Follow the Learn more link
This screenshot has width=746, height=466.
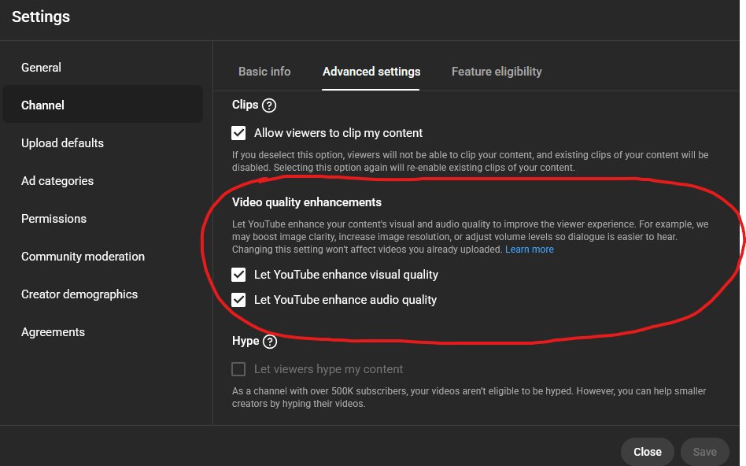pos(529,250)
